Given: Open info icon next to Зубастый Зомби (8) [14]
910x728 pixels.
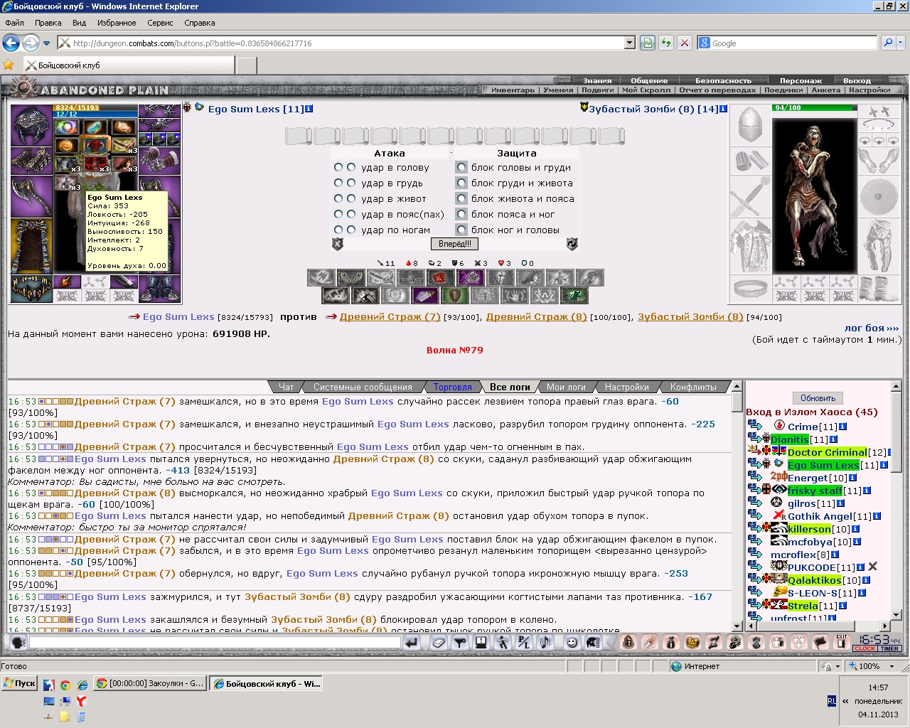Looking at the screenshot, I should [723, 109].
